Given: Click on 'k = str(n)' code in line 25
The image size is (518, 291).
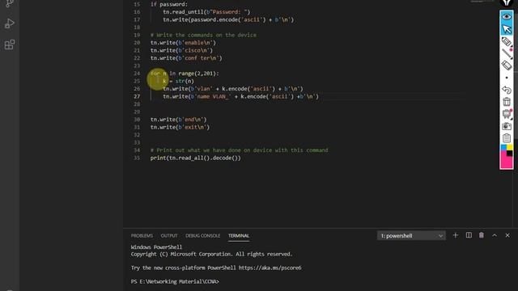Looking at the screenshot, I should click(x=178, y=81).
